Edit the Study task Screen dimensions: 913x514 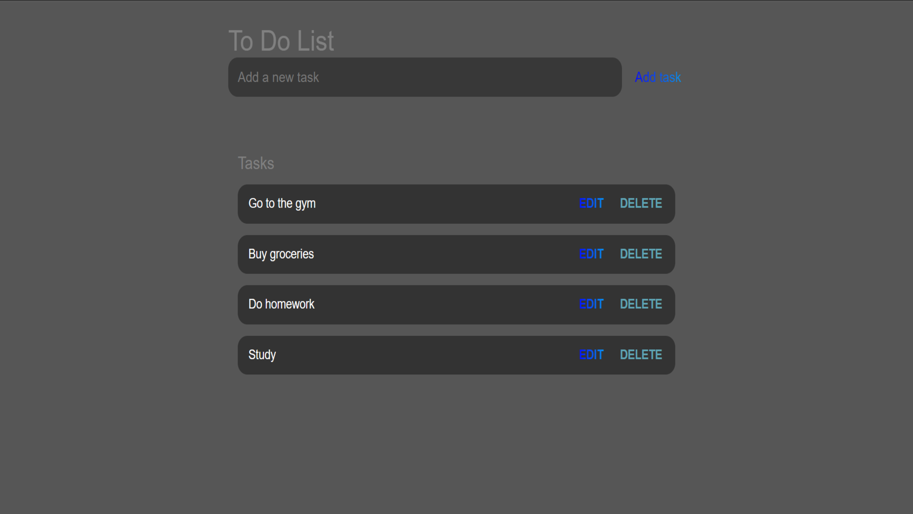[x=591, y=355]
